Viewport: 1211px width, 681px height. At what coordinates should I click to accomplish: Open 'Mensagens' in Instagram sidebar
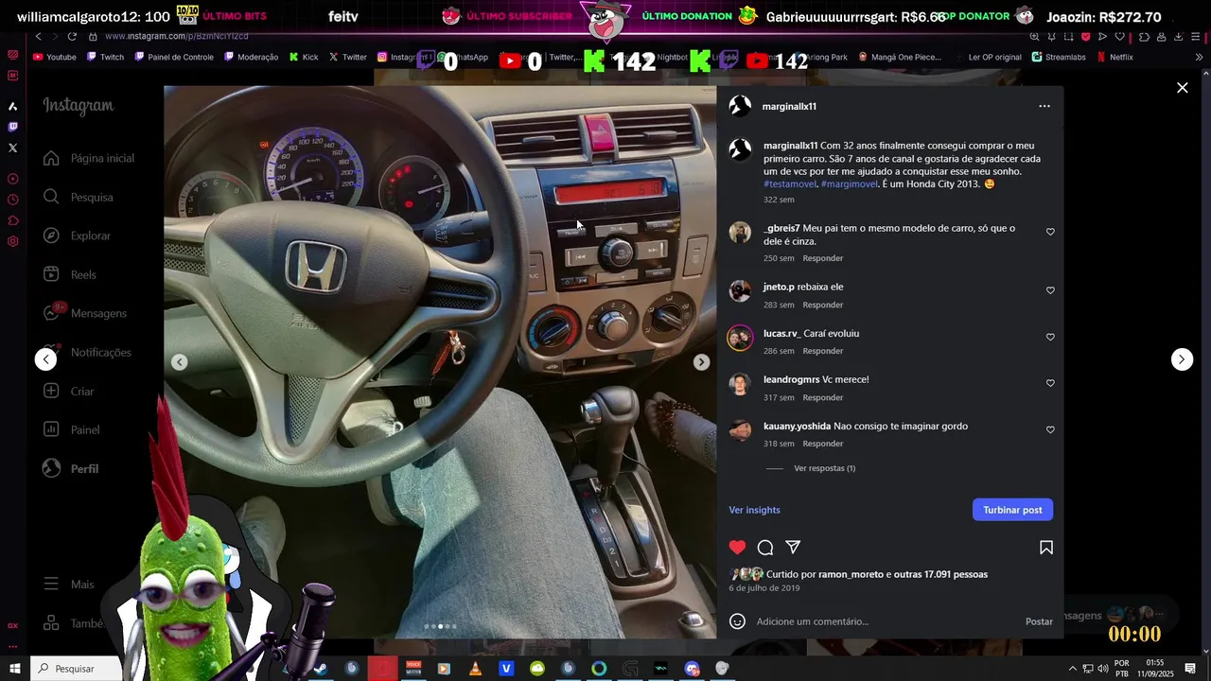[x=85, y=313]
